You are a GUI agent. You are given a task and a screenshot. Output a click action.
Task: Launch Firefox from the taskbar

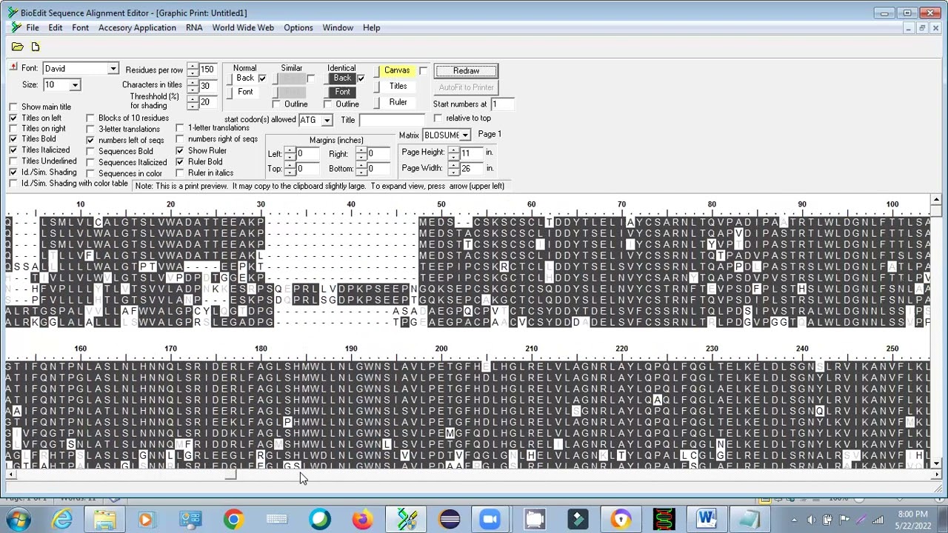363,520
